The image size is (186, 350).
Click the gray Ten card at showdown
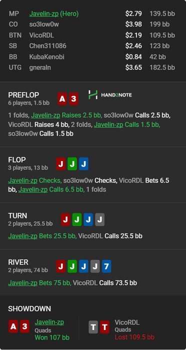pos(93,327)
